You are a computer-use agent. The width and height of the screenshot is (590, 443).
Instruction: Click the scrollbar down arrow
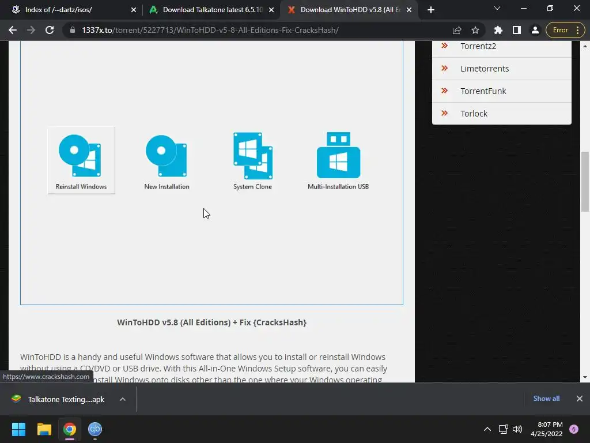coord(585,377)
